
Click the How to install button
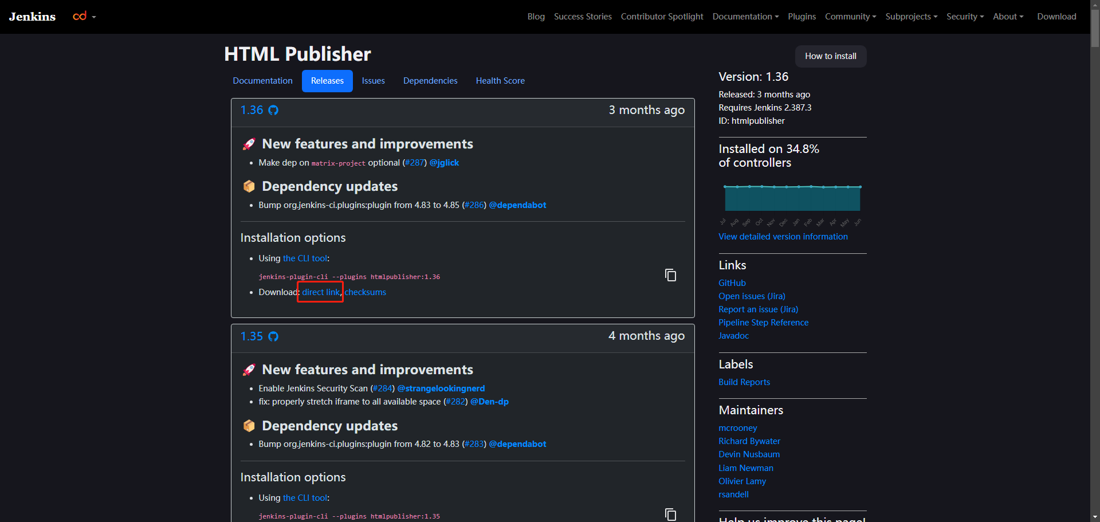[x=830, y=56]
